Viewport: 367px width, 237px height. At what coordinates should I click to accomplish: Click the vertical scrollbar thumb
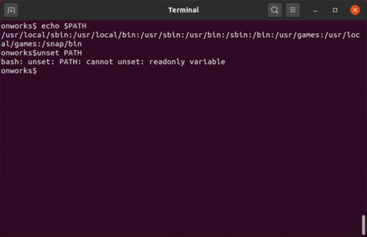pyautogui.click(x=363, y=224)
